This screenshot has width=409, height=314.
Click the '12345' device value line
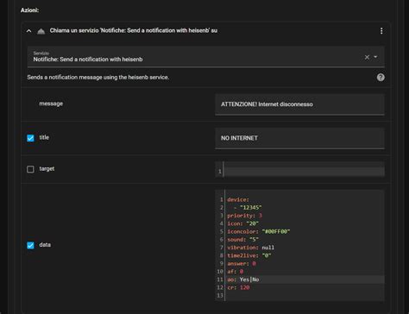(x=248, y=207)
